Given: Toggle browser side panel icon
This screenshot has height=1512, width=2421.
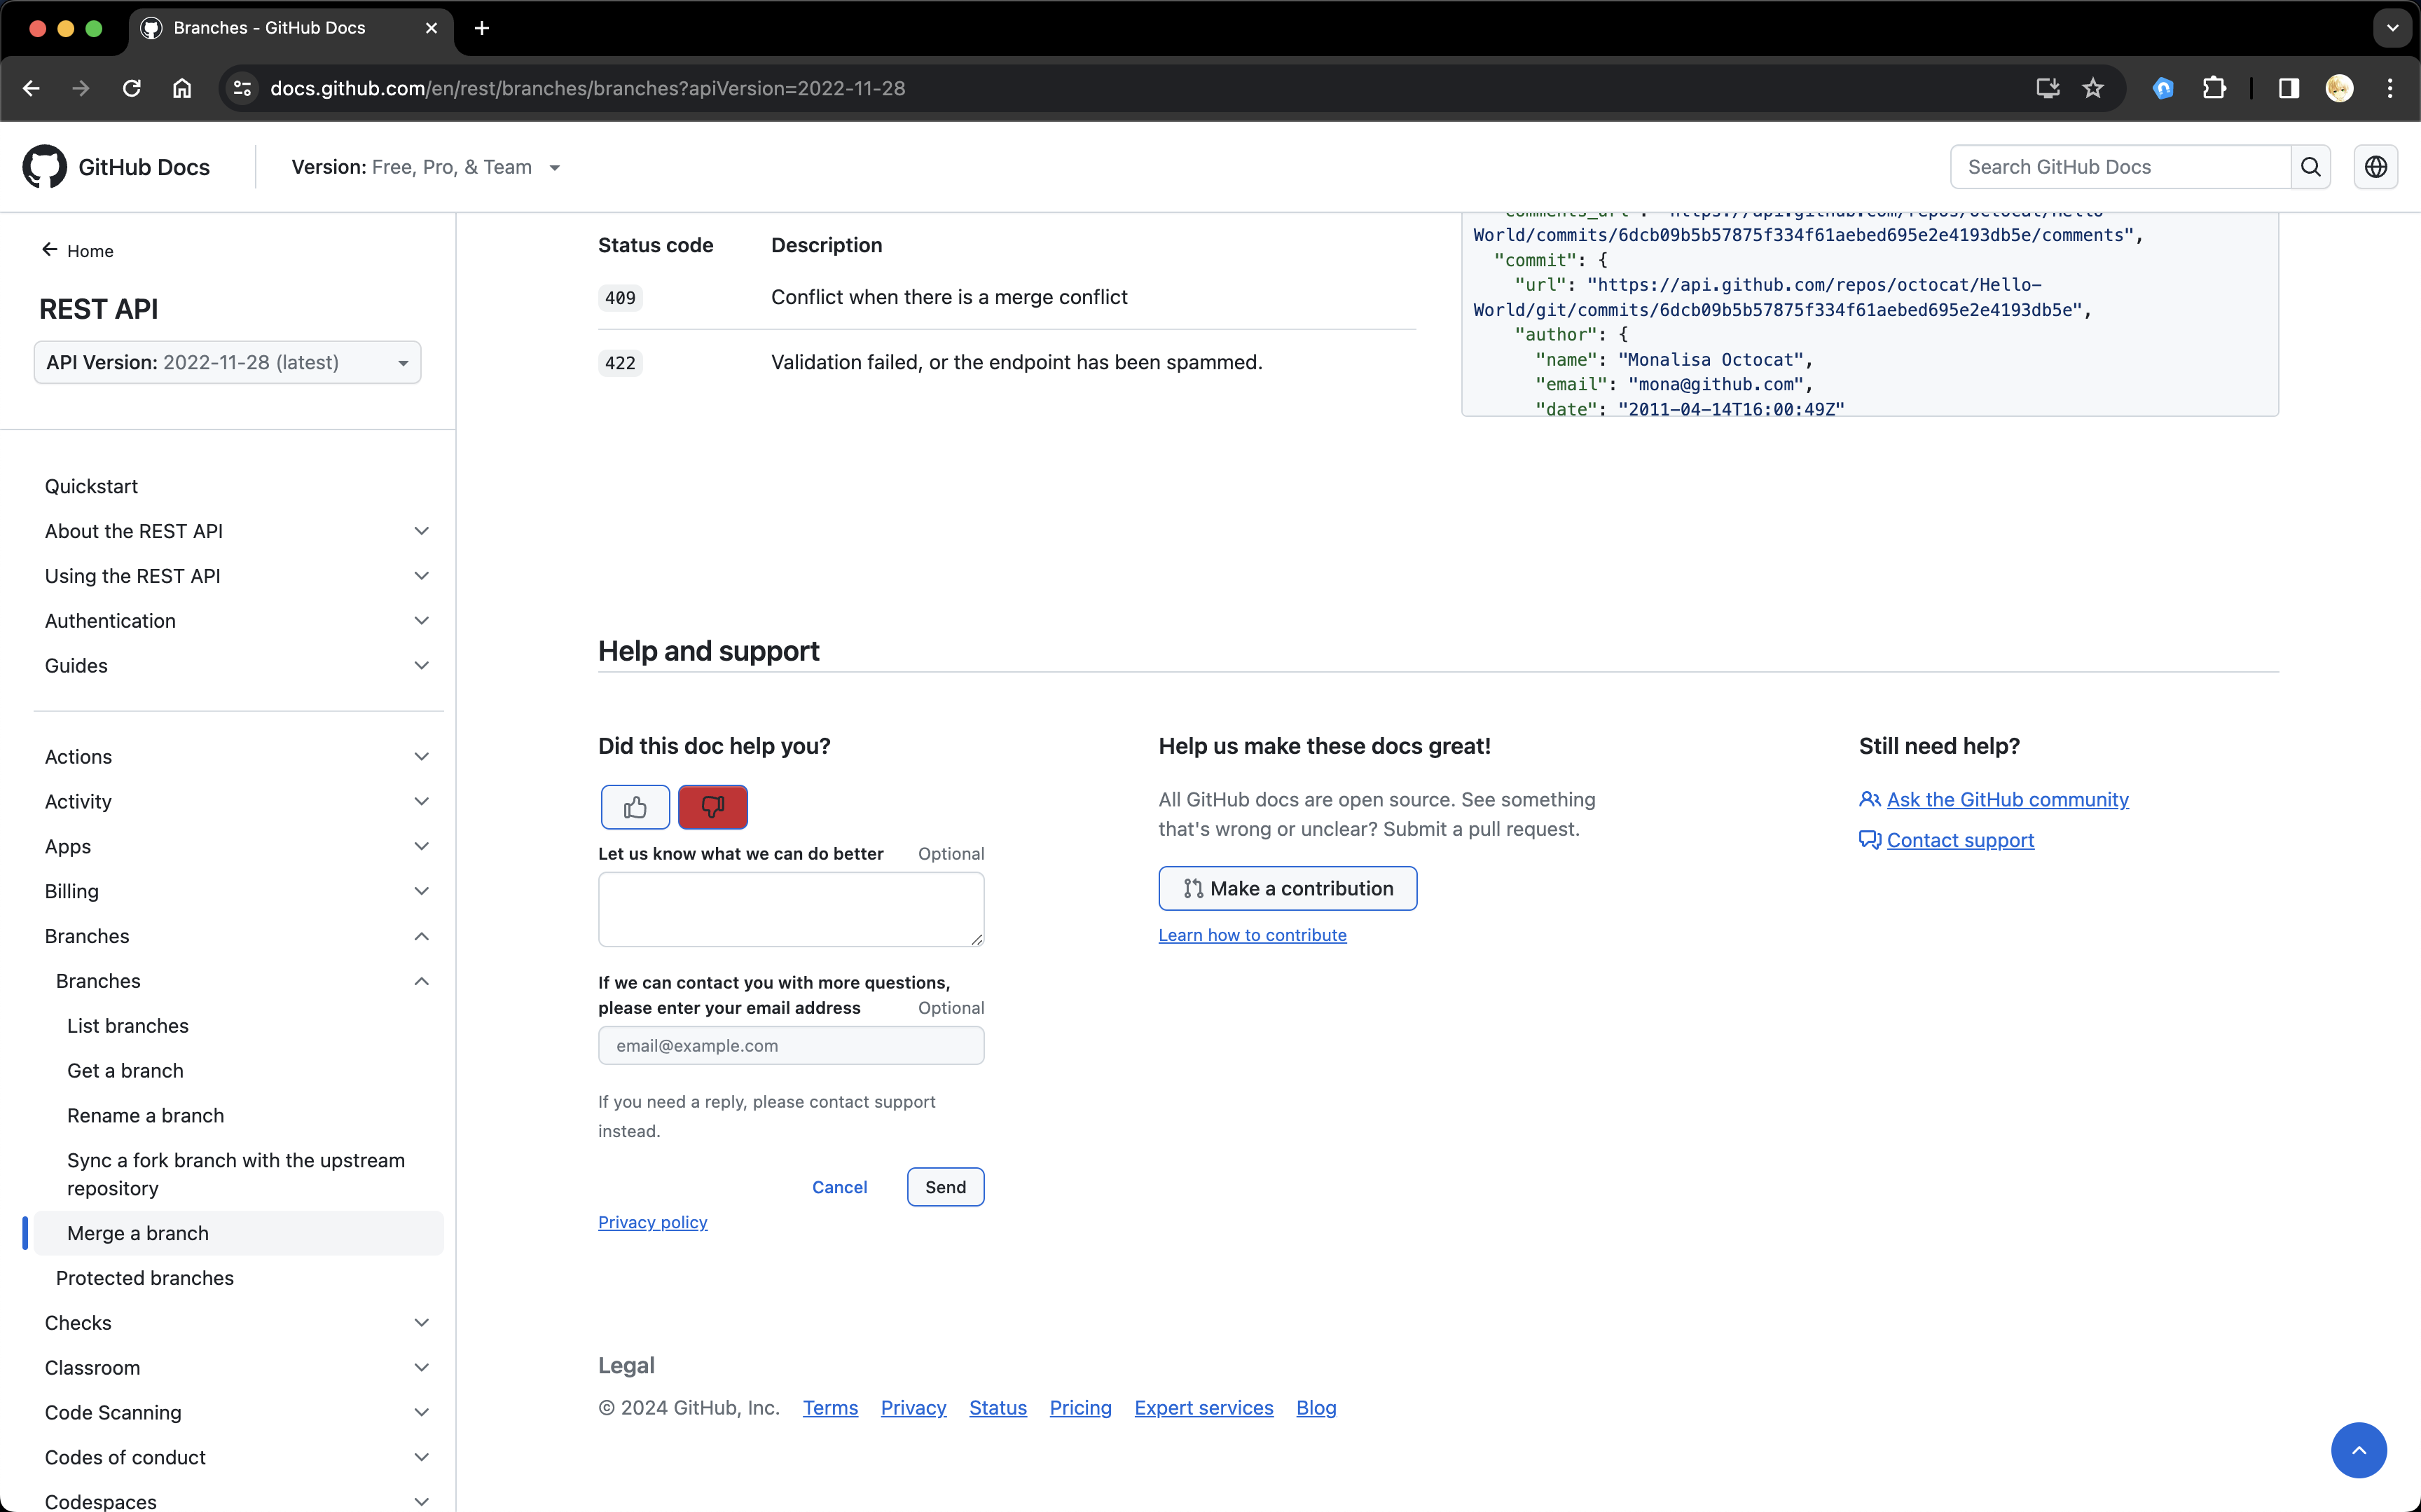Looking at the screenshot, I should tap(2289, 88).
